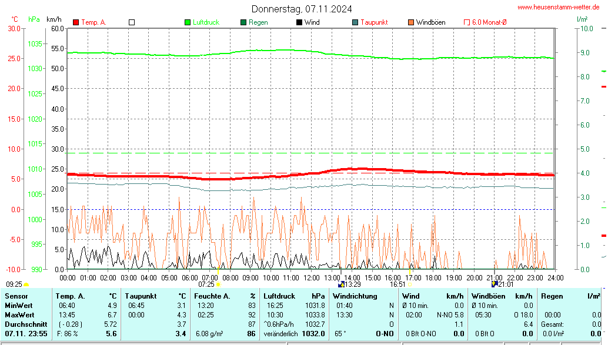
Task: Click the Donnerstag, 07.11.2024 chart title
Action: tap(302, 9)
